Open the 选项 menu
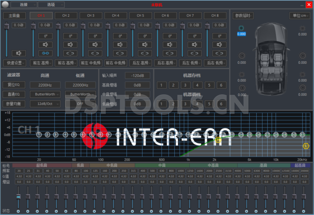 [x=51, y=5]
